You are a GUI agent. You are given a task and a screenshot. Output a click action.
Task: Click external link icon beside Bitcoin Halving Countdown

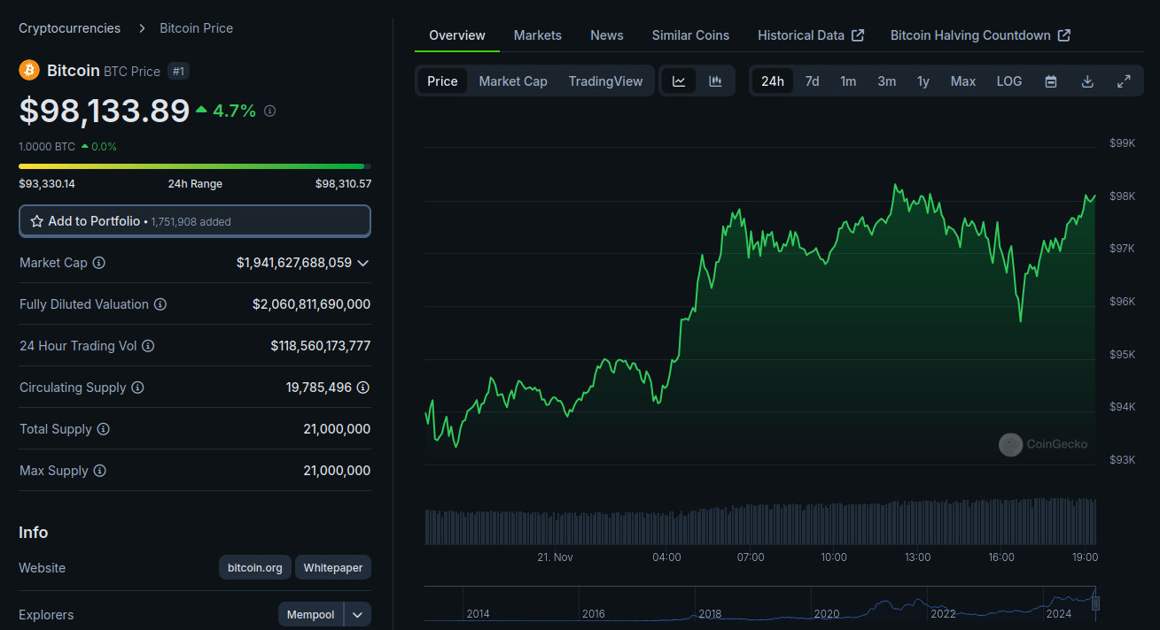[x=1064, y=35]
